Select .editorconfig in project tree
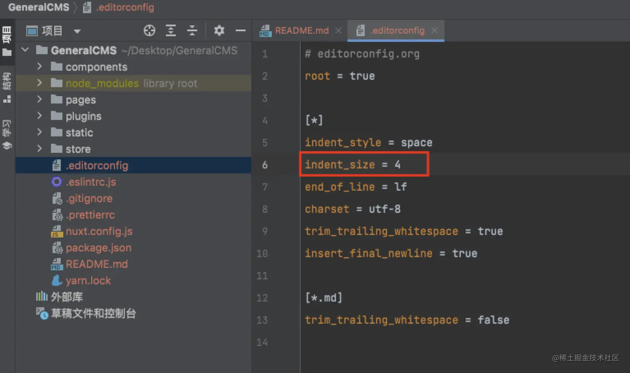This screenshot has width=630, height=373. (x=133, y=165)
